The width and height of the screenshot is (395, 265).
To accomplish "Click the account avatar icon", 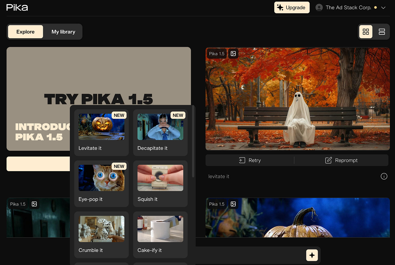I will [319, 8].
